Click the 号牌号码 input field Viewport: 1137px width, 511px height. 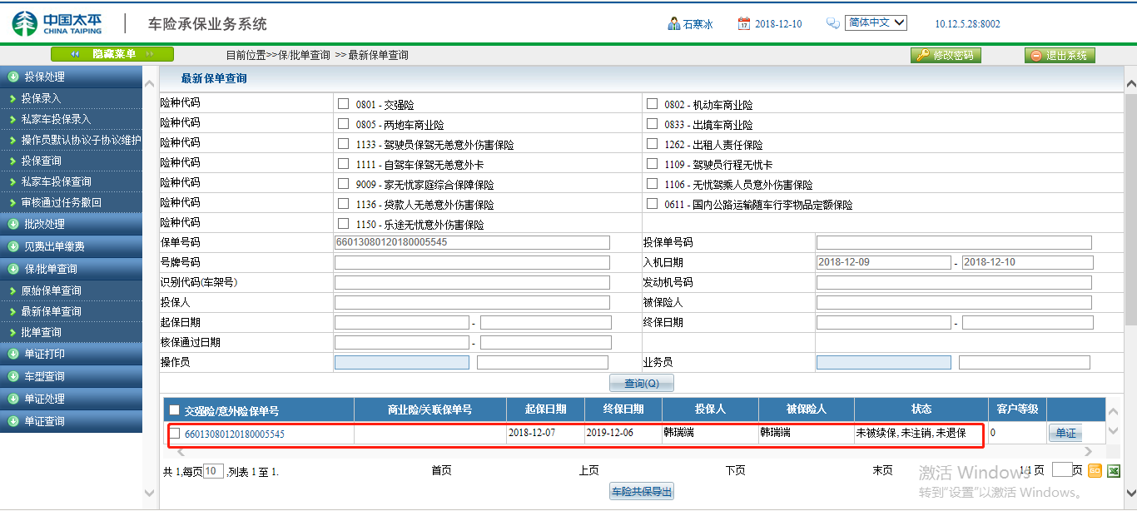click(472, 262)
